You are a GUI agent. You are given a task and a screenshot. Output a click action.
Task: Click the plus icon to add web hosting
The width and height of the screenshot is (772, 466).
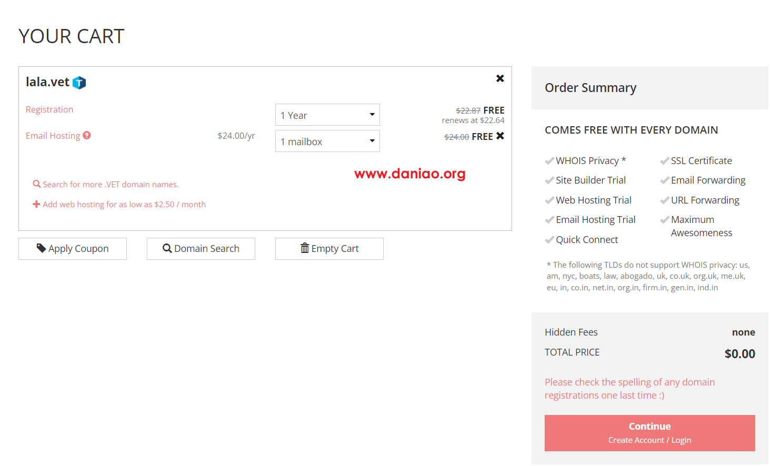point(36,204)
